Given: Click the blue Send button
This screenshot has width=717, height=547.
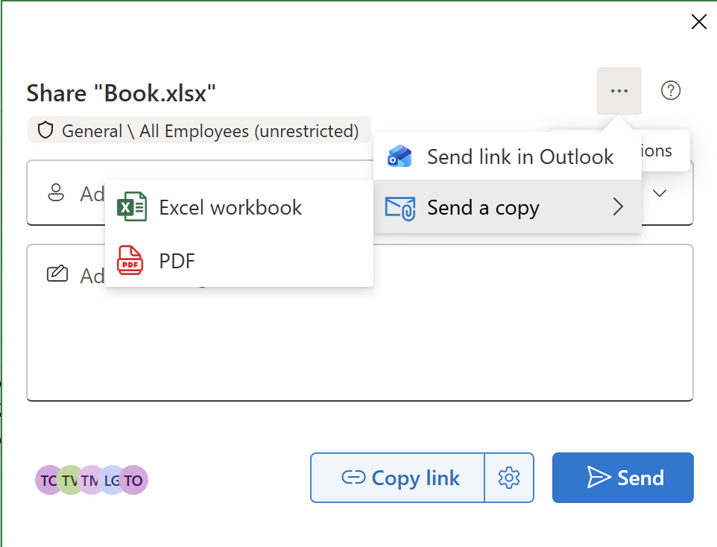Looking at the screenshot, I should click(623, 478).
